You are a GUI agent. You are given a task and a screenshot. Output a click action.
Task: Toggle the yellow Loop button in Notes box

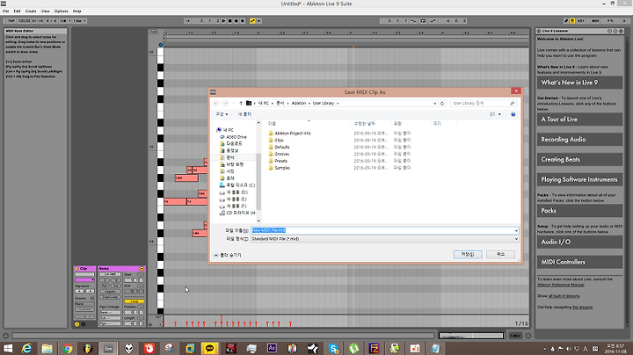coord(134,301)
